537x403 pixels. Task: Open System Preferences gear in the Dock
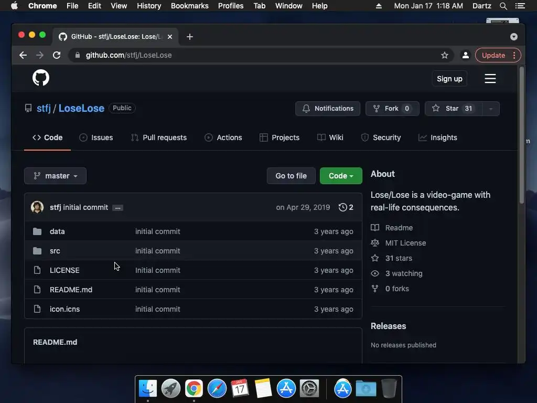tap(309, 389)
